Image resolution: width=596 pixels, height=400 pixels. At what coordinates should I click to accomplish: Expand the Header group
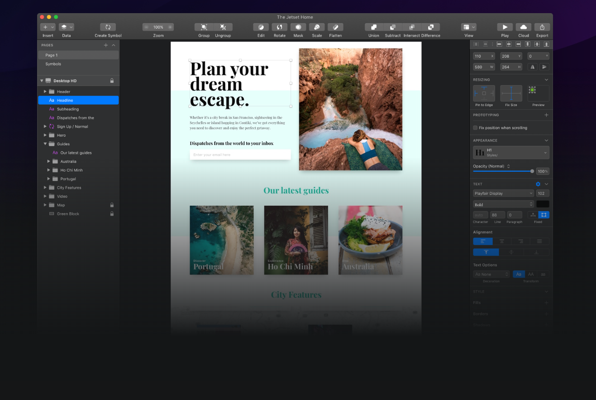click(x=45, y=92)
